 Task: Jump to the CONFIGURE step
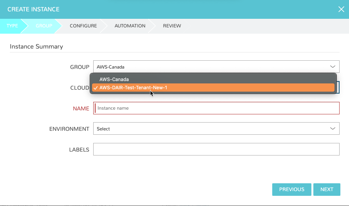click(x=83, y=26)
